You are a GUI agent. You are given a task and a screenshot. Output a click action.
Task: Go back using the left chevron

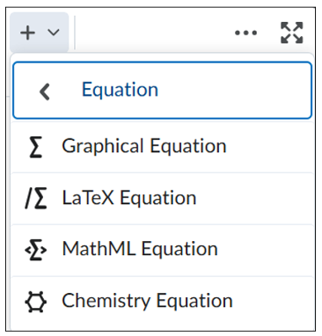tap(45, 91)
